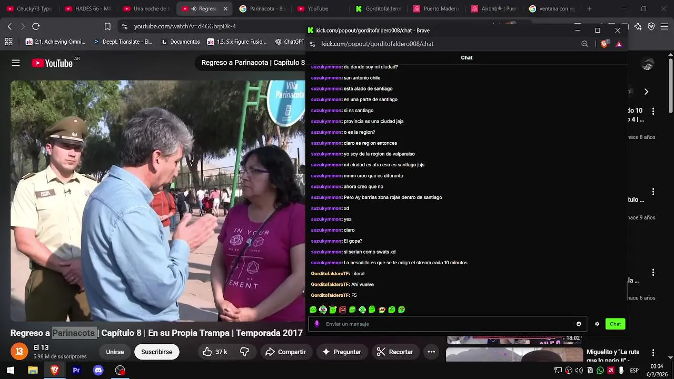This screenshot has width=674, height=379.
Task: Click the purple microphone icon in chat box
Action: click(x=317, y=324)
